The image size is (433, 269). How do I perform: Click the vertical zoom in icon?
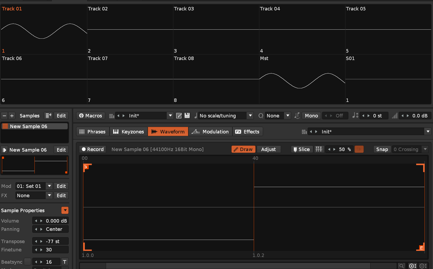pos(412,266)
